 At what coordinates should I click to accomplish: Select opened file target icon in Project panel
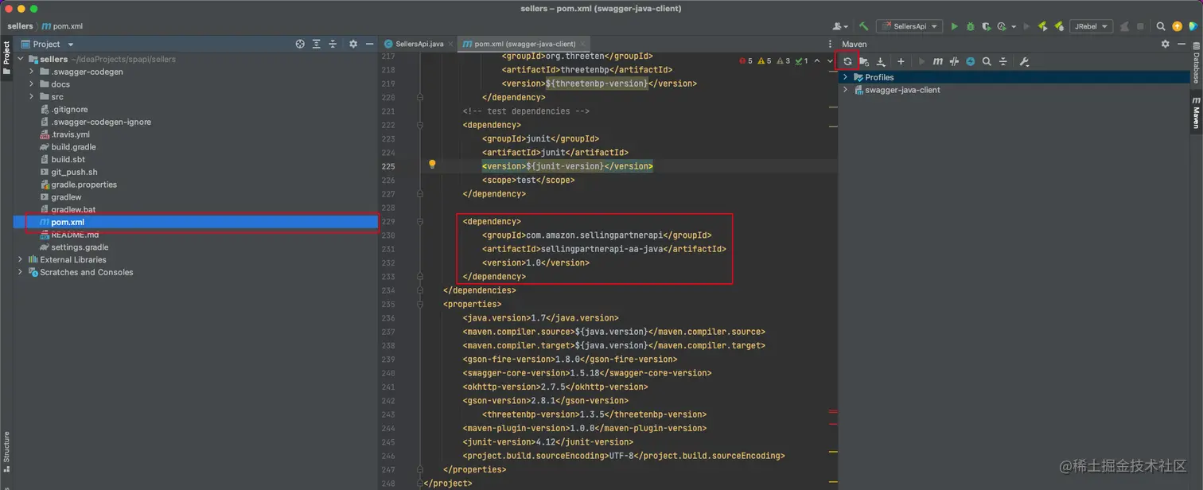(x=300, y=44)
